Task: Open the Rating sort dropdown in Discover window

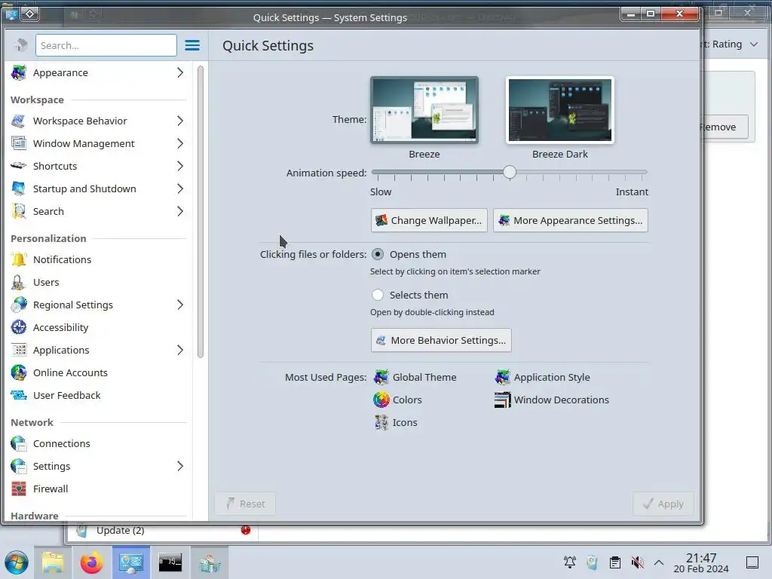Action: pyautogui.click(x=731, y=44)
